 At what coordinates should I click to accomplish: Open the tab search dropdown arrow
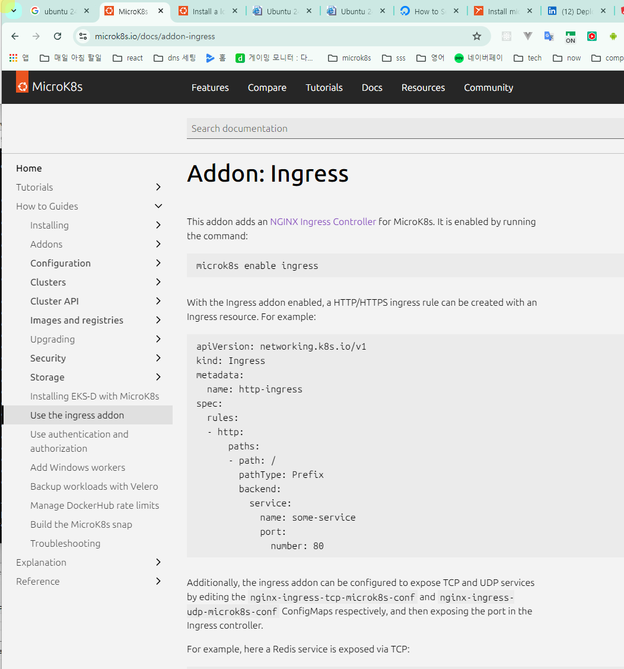click(13, 11)
